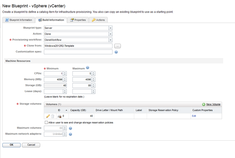Click the maximum Storage stepper arrows
The image size is (235, 158).
click(x=93, y=85)
